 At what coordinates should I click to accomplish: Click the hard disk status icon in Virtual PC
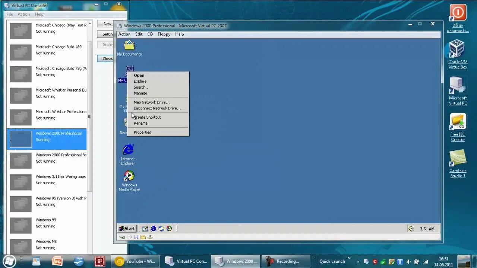coord(122,237)
